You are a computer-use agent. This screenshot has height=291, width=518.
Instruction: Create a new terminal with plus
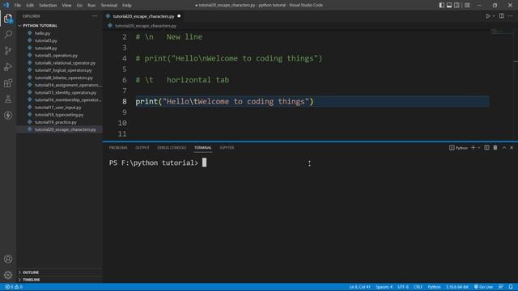tap(473, 147)
